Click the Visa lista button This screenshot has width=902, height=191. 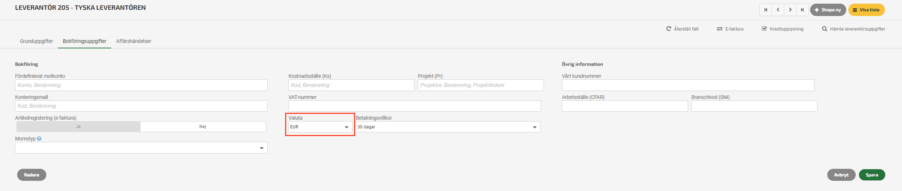coord(866,10)
